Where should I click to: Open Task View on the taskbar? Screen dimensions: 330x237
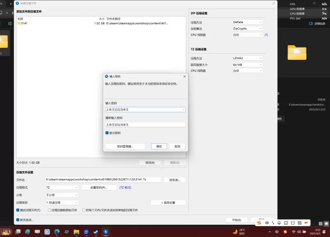point(18,232)
